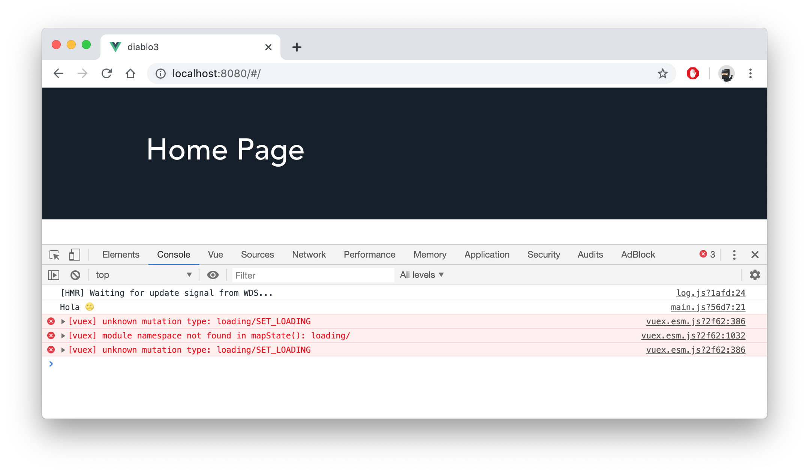Screen dimensions: 809x474
Task: Show the console sidebar panel icon
Action: [x=54, y=275]
